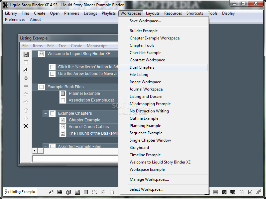This screenshot has width=266, height=199.
Task: Select the Dual Chapters workspace
Action: coord(163,67)
